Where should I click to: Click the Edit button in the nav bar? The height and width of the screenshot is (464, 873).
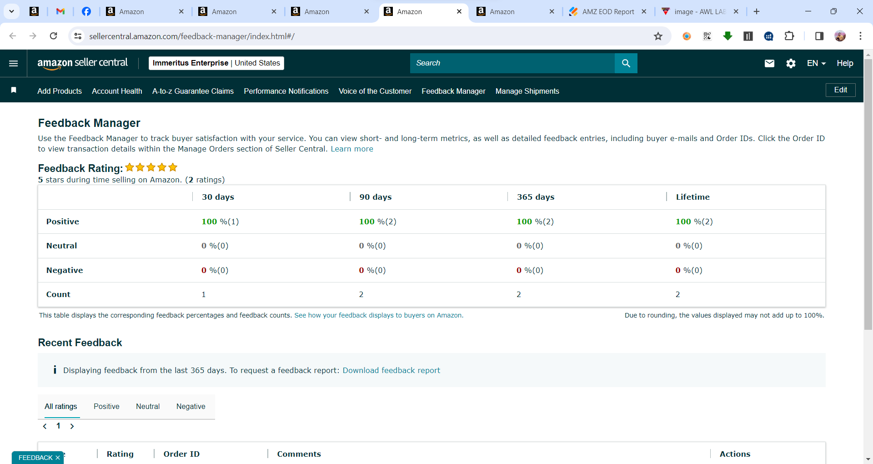(x=840, y=90)
